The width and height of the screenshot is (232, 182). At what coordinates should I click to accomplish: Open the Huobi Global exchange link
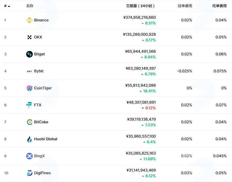[x=46, y=139]
